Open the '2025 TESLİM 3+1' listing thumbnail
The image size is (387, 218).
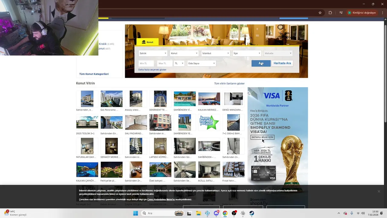pyautogui.click(x=87, y=122)
